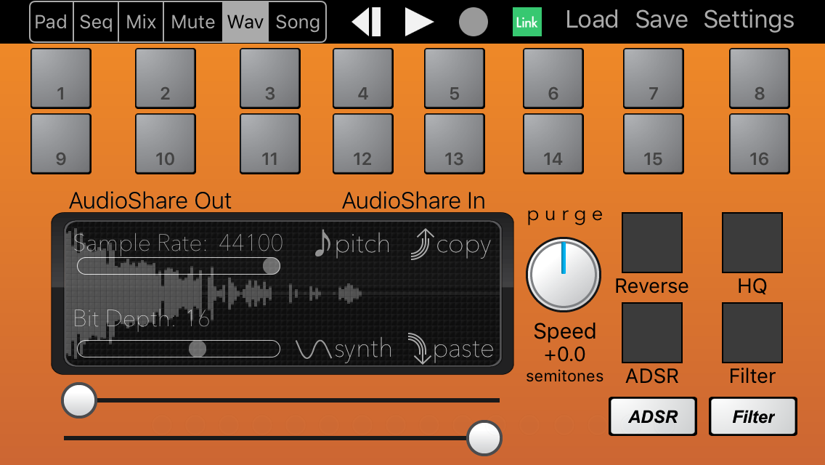Image resolution: width=825 pixels, height=465 pixels.
Task: Select pad 9
Action: (x=61, y=144)
